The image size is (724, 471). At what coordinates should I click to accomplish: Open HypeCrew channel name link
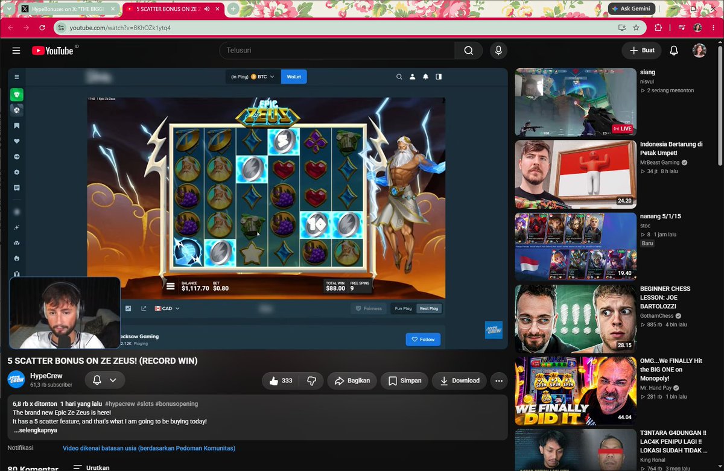click(46, 376)
